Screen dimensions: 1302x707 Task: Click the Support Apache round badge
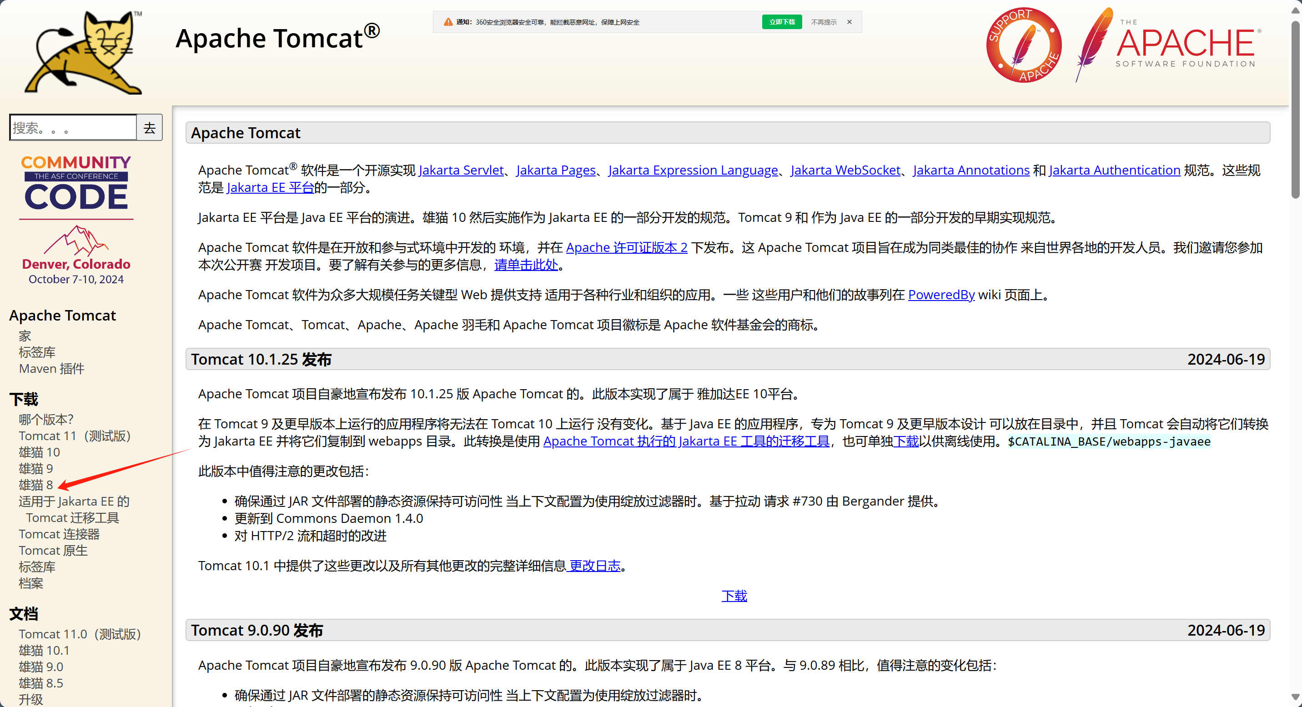(x=1024, y=45)
